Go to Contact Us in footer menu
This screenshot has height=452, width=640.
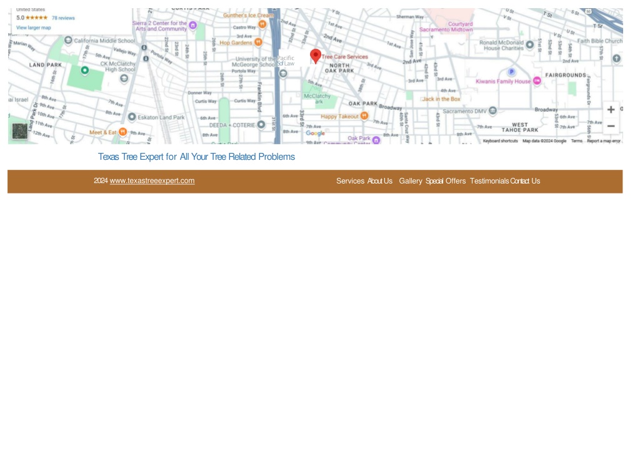point(525,181)
